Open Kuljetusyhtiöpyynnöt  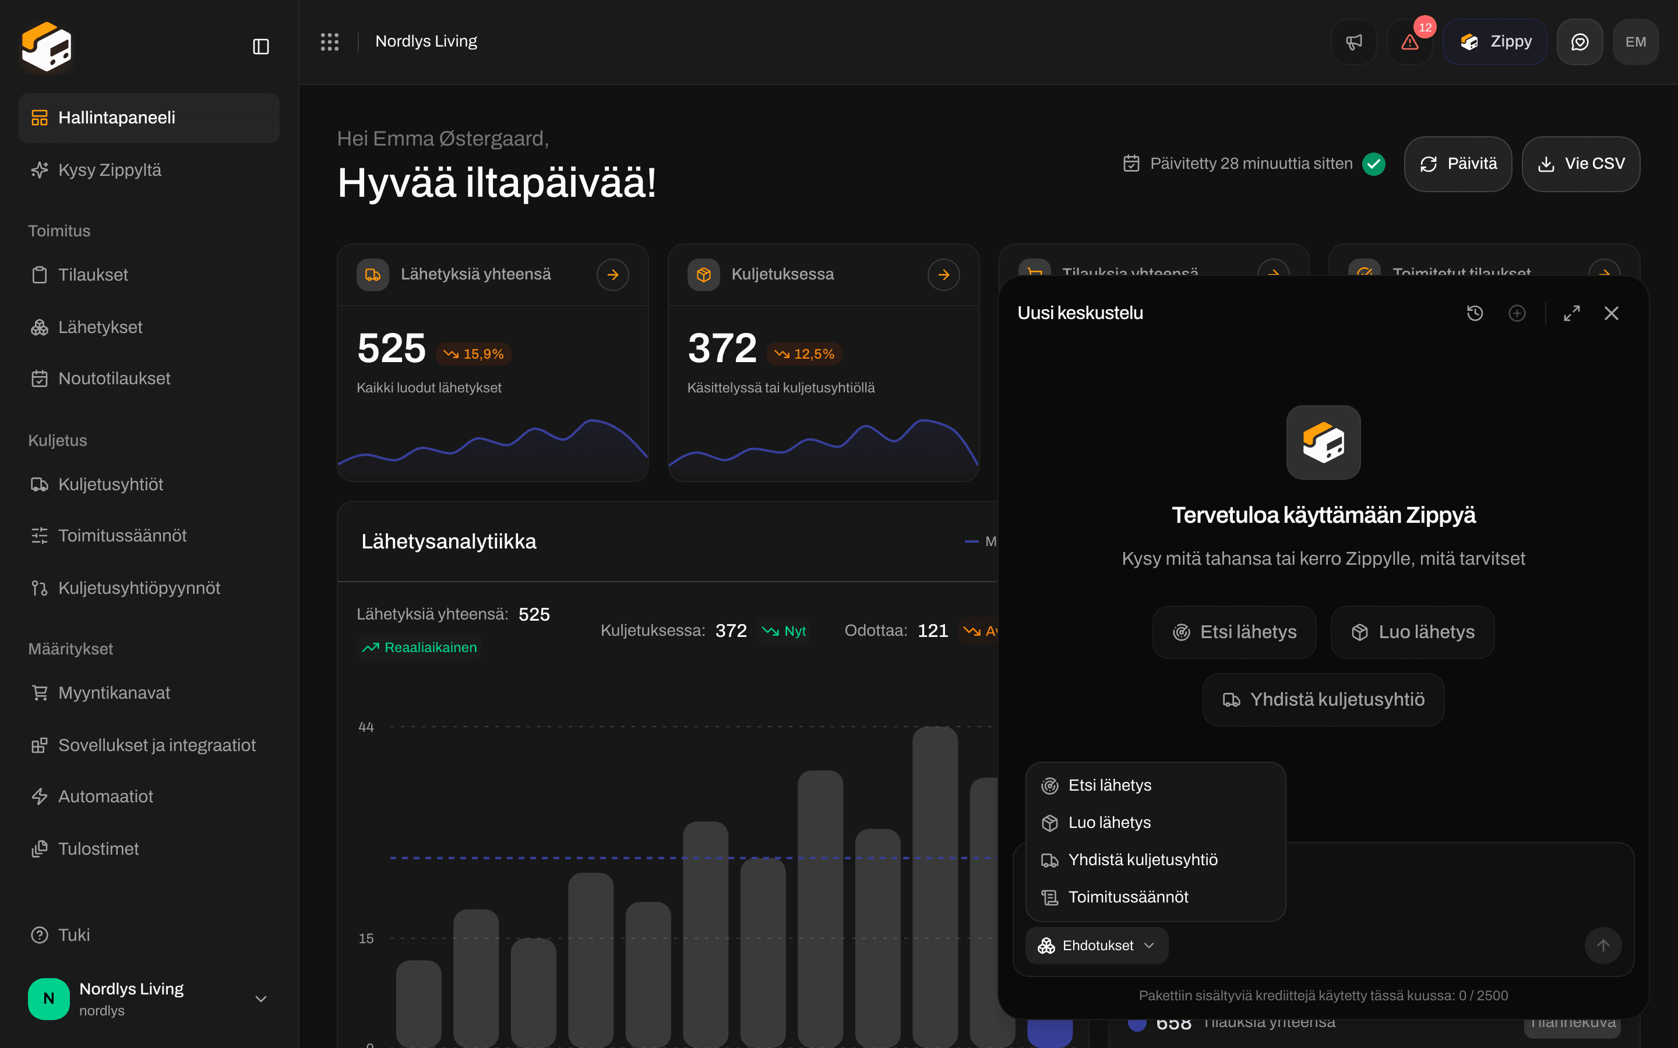pos(149,588)
